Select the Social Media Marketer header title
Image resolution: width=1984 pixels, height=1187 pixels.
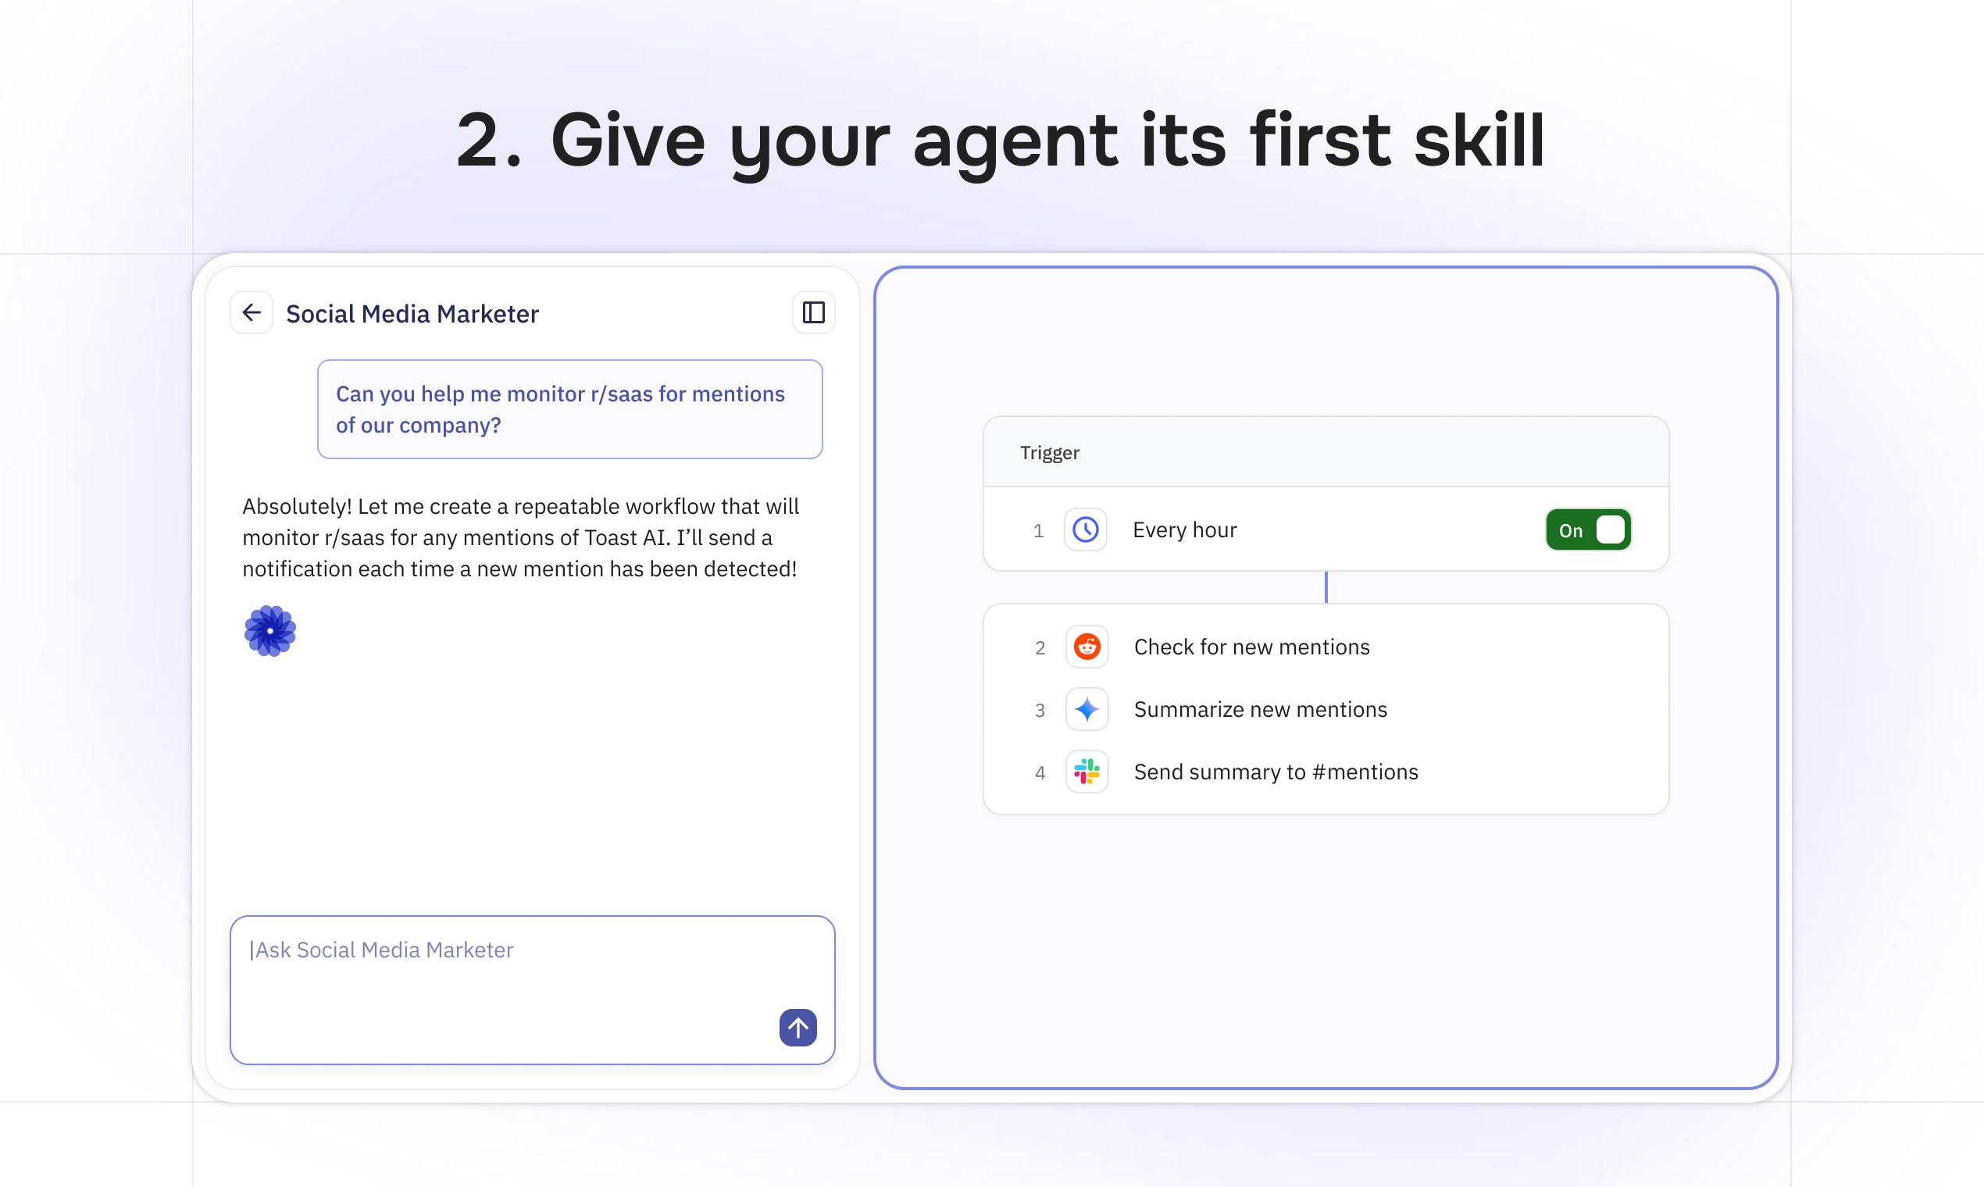(412, 312)
